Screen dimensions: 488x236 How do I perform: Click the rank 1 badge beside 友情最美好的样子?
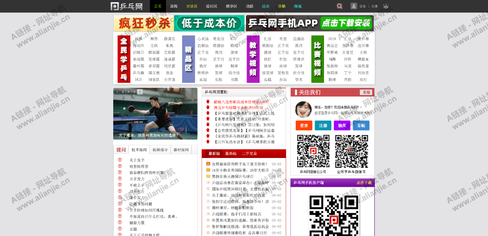tap(208, 164)
